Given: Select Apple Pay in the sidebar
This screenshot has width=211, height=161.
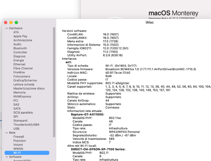Looking at the screenshot, I should (x=20, y=36).
